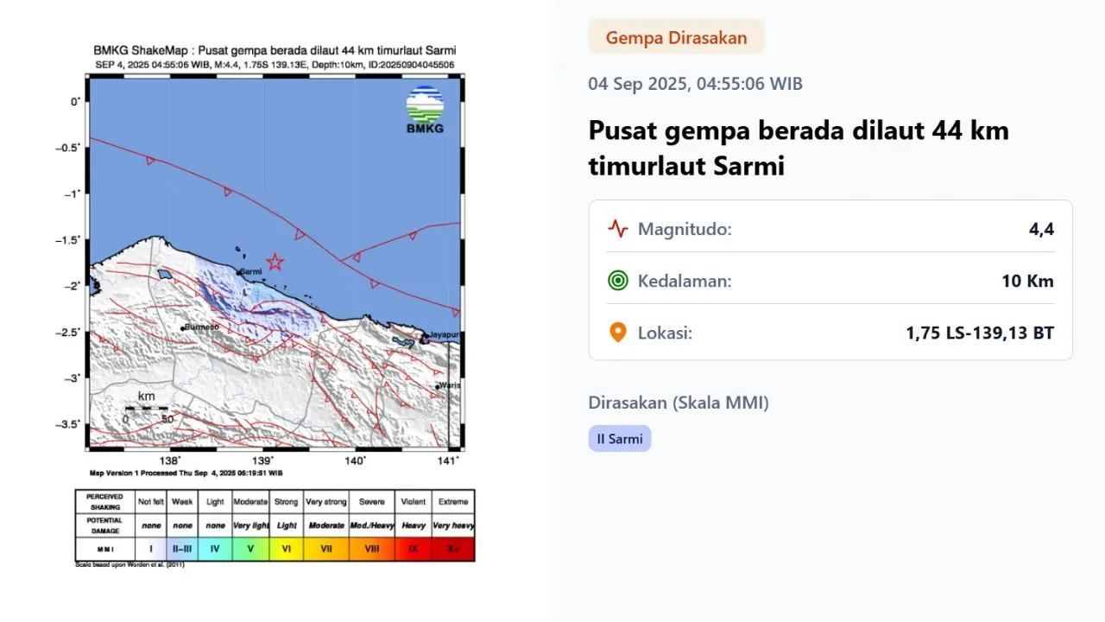Click the MMI IX red legend swatch
Screen dimensions: 1105x622
click(x=413, y=549)
